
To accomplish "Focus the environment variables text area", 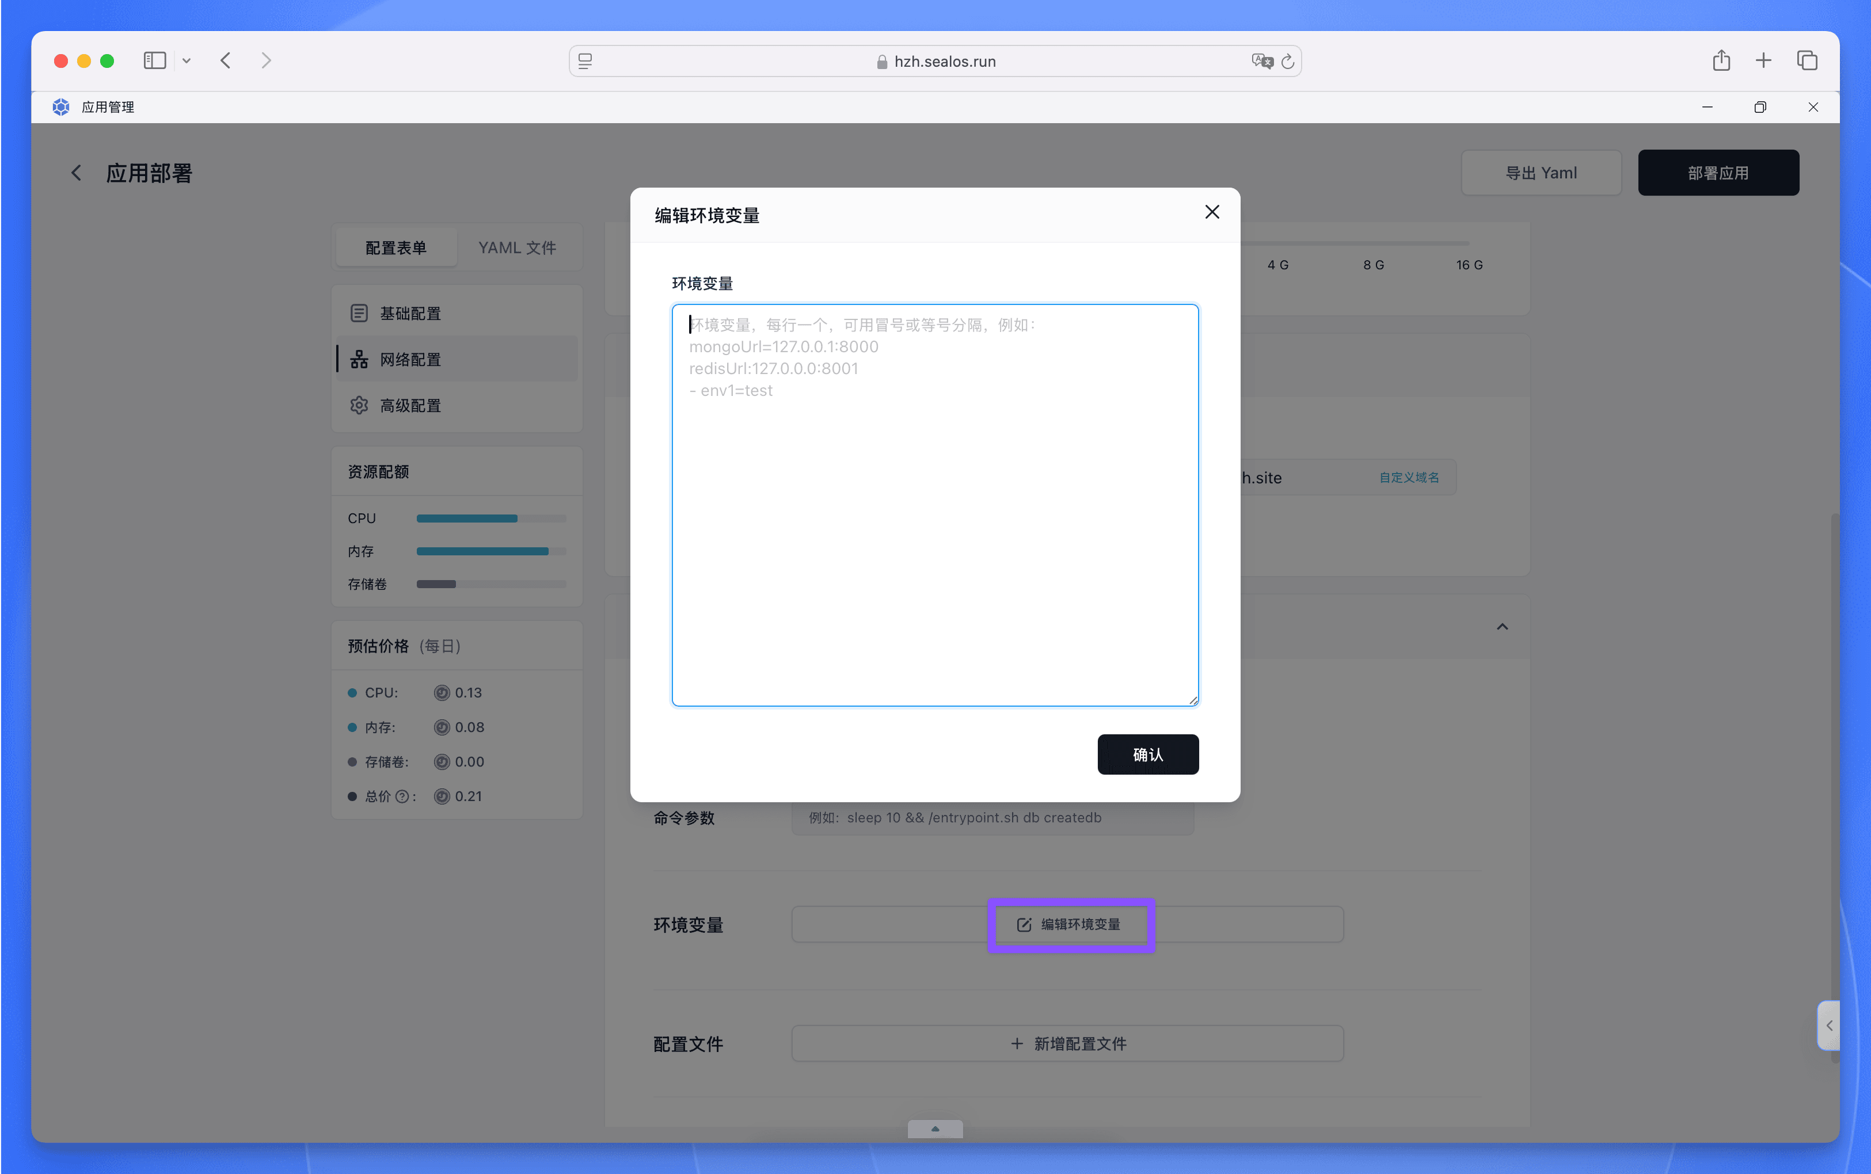I will click(x=934, y=505).
